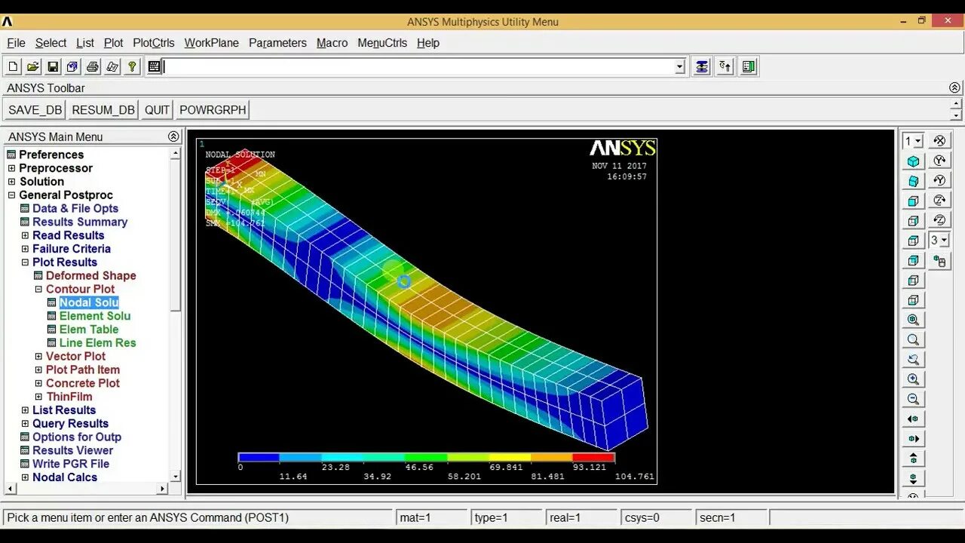The image size is (965, 543).
Task: Click the ANSYS Help question-mark icon
Action: 132,66
